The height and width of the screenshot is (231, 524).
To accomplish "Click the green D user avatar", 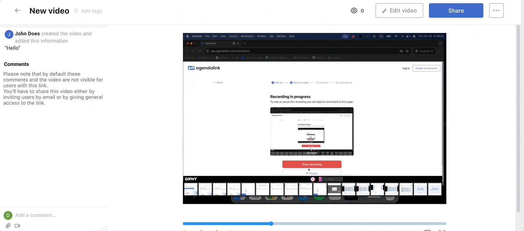I will click(x=8, y=215).
